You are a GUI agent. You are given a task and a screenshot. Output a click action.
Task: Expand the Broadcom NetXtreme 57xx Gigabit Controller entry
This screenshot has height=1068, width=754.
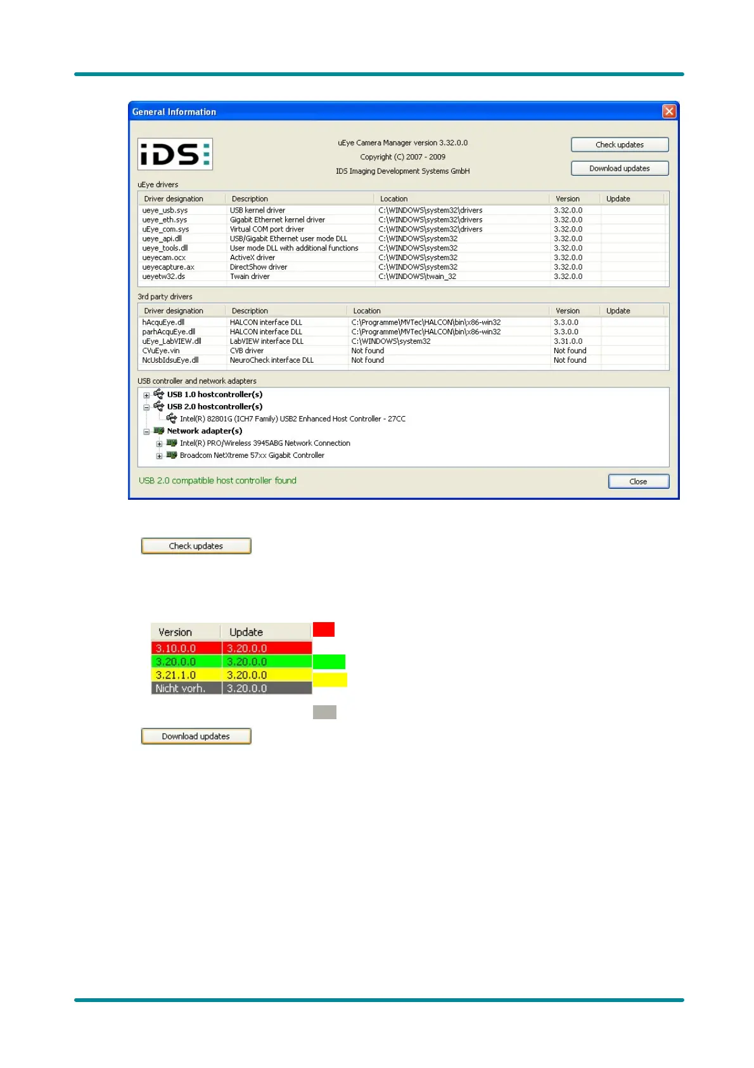click(x=159, y=456)
